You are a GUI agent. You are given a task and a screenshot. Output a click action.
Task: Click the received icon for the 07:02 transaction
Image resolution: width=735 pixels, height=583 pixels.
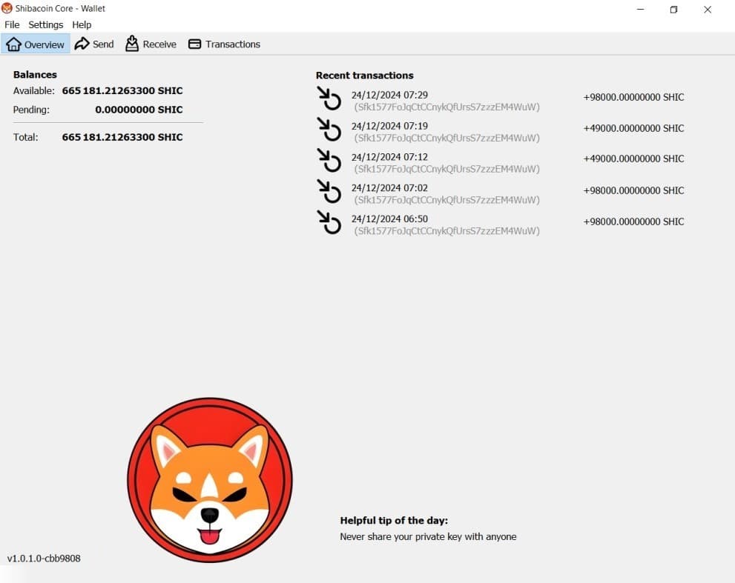click(x=329, y=192)
